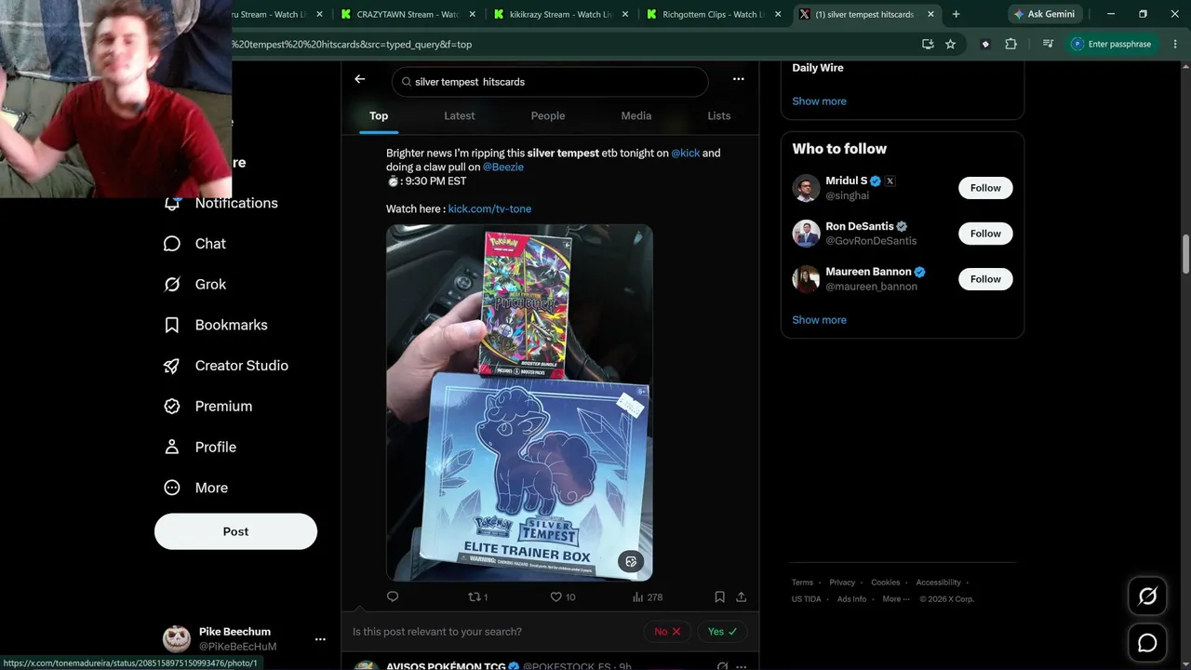Open Chat in the X sidebar
The height and width of the screenshot is (670, 1191).
pos(195,244)
